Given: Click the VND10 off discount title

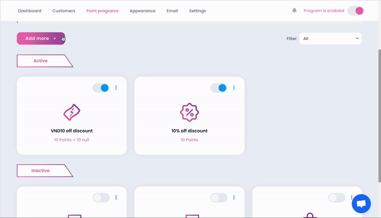Looking at the screenshot, I should (72, 131).
